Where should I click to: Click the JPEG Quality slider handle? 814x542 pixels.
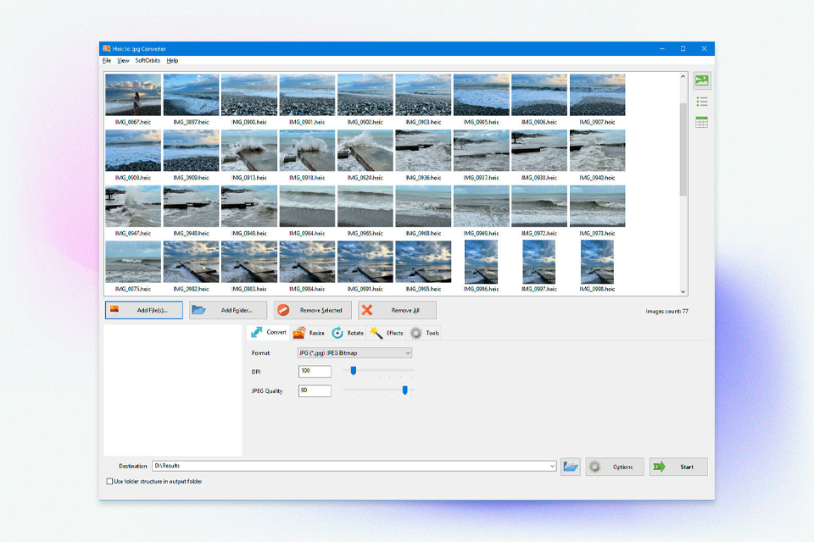(x=405, y=390)
